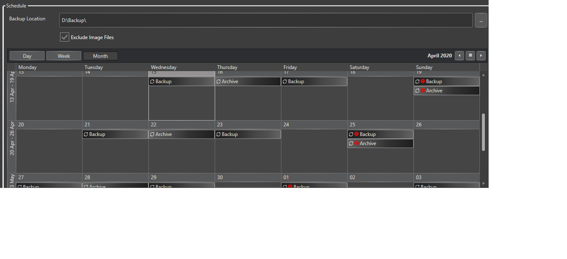Click the date number 30
Screen dimensions: 567x259
[220, 178]
